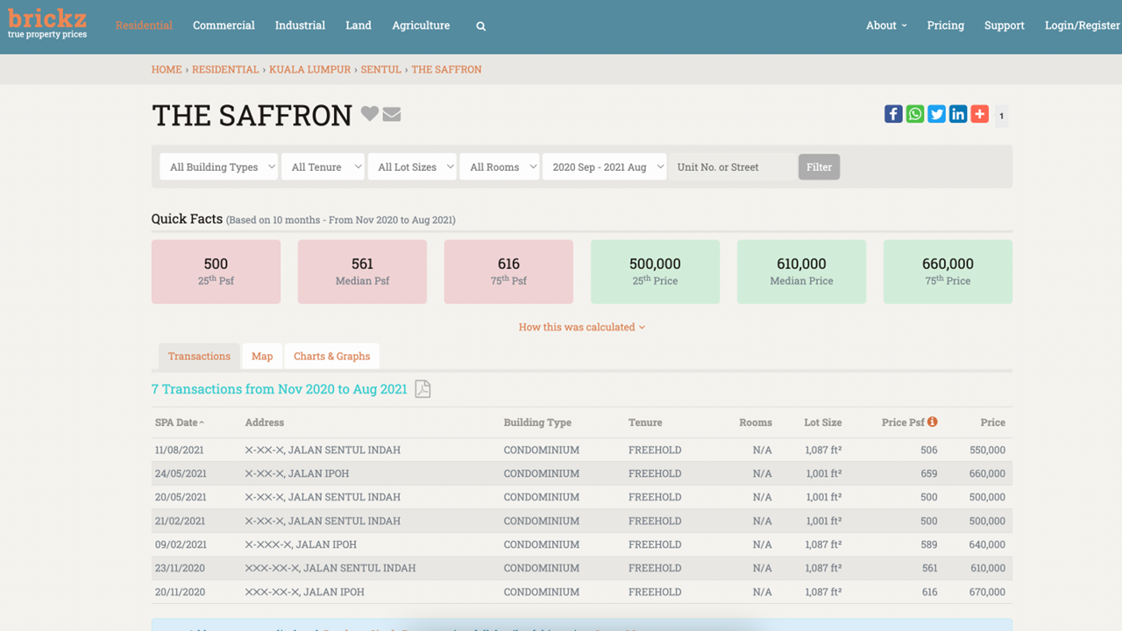Expand the date range dropdown
Image resolution: width=1122 pixels, height=631 pixels.
(x=604, y=167)
